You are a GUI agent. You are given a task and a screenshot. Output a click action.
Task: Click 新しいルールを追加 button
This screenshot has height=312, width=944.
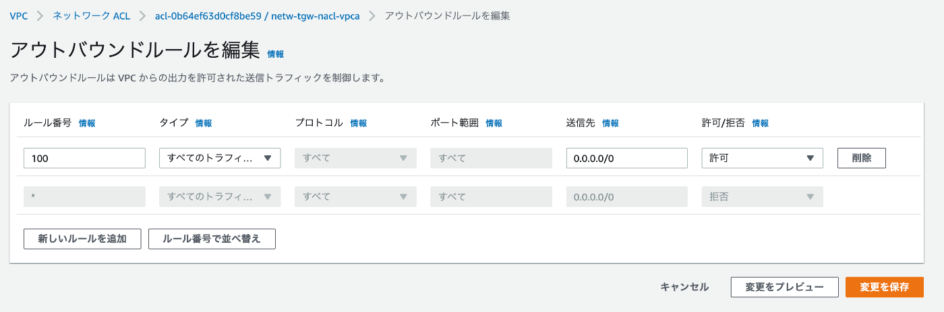[x=82, y=239]
